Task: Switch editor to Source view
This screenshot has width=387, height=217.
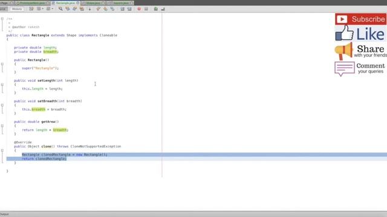Action: coord(4,9)
